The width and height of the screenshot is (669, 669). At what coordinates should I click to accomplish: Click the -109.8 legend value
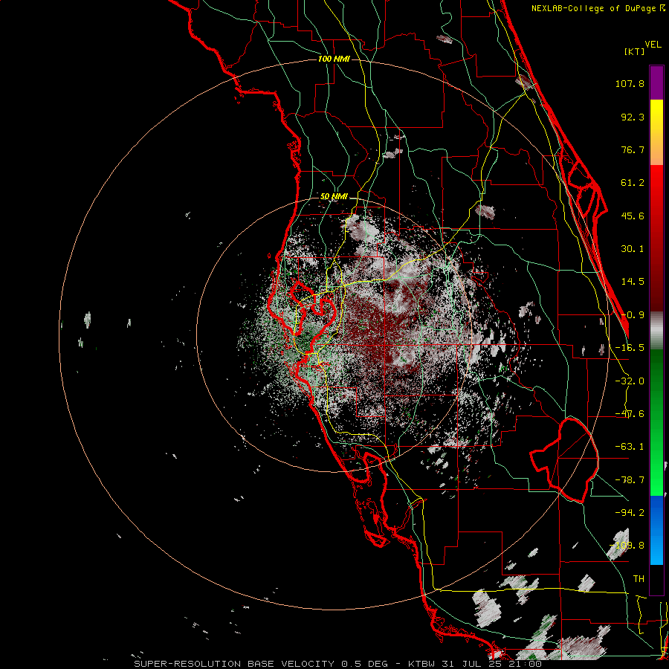[x=627, y=546]
